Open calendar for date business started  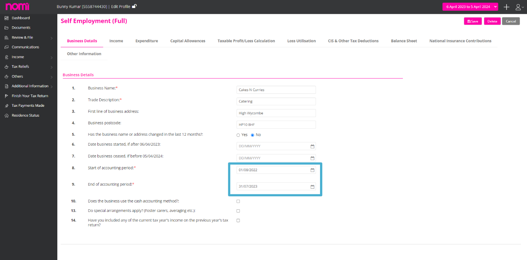point(312,146)
